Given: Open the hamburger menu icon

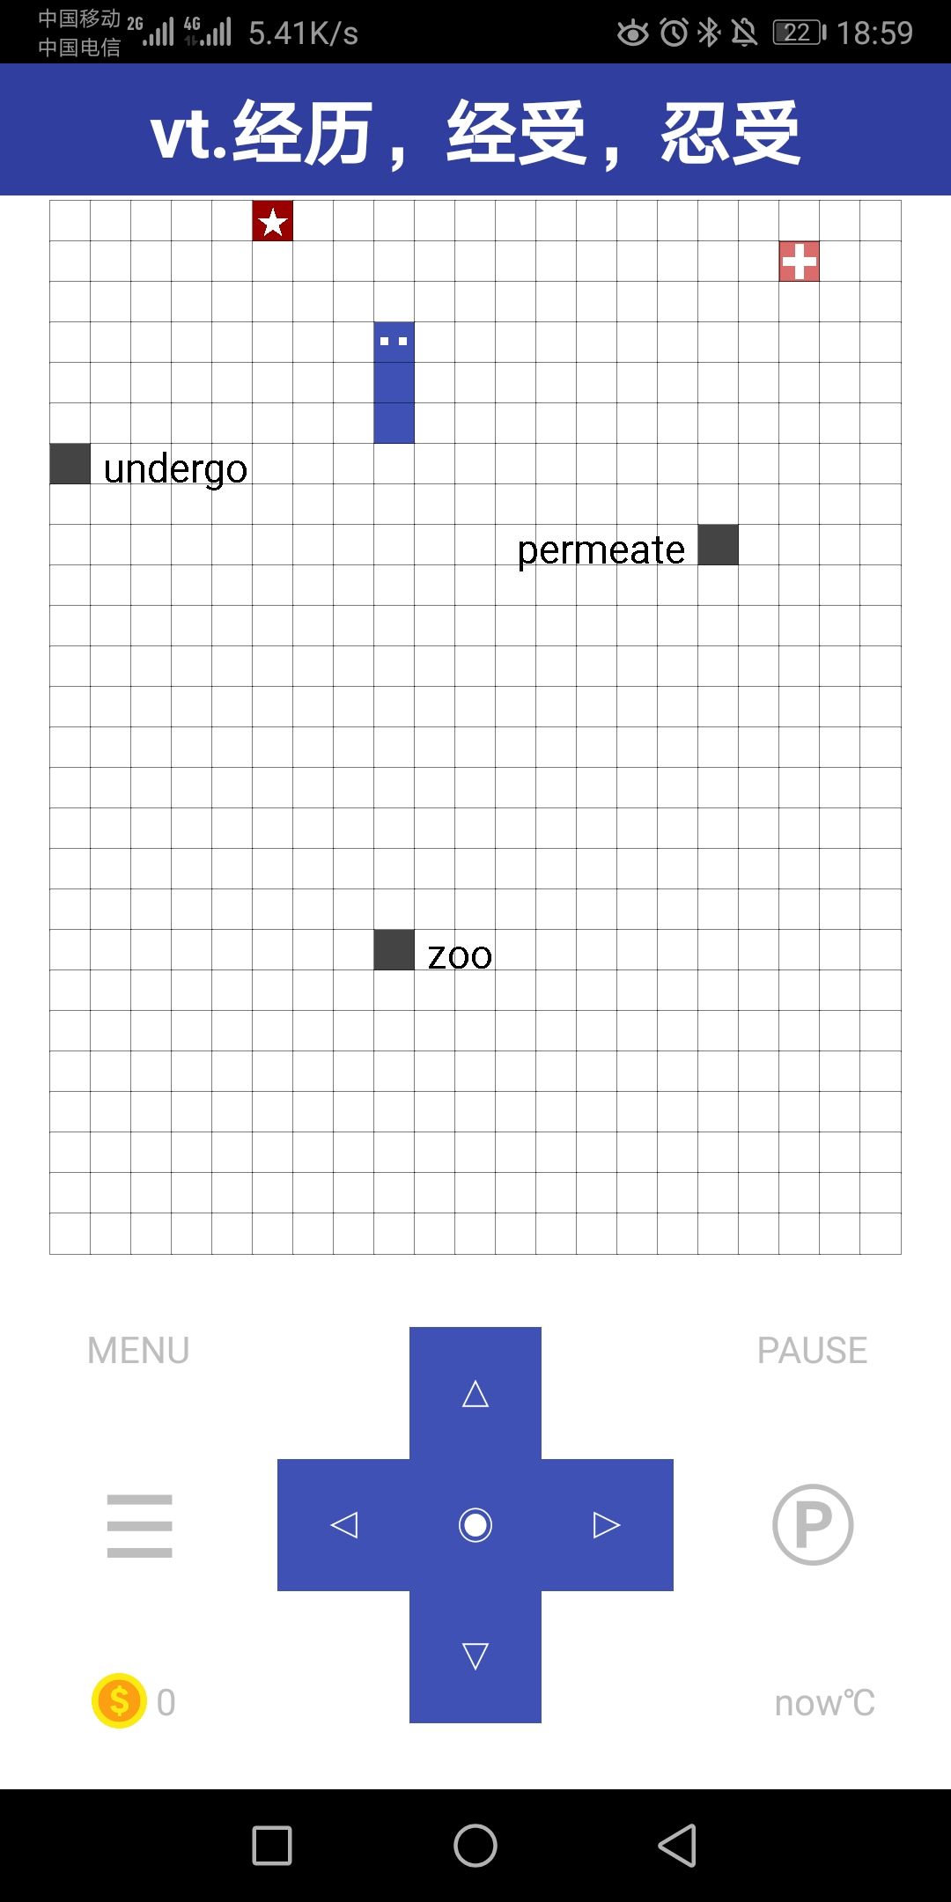Looking at the screenshot, I should (139, 1525).
